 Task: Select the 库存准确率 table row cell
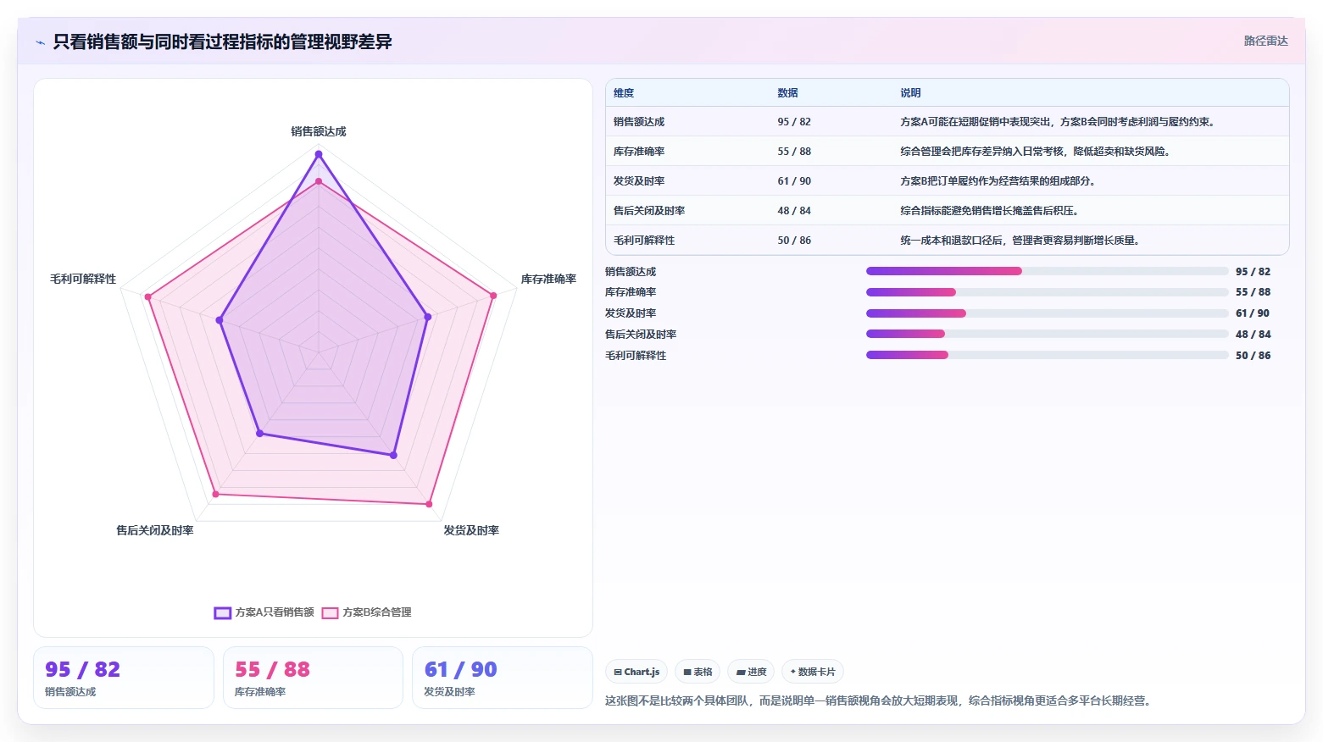pyautogui.click(x=639, y=152)
